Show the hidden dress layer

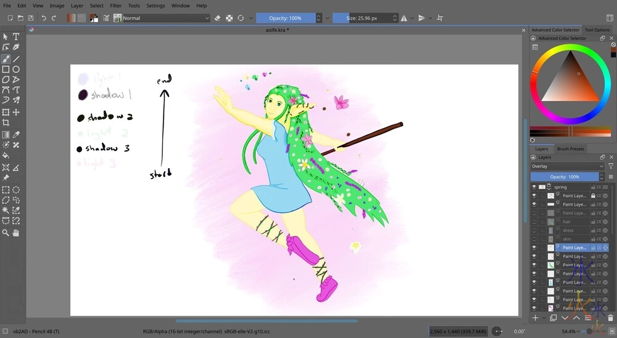click(x=534, y=230)
